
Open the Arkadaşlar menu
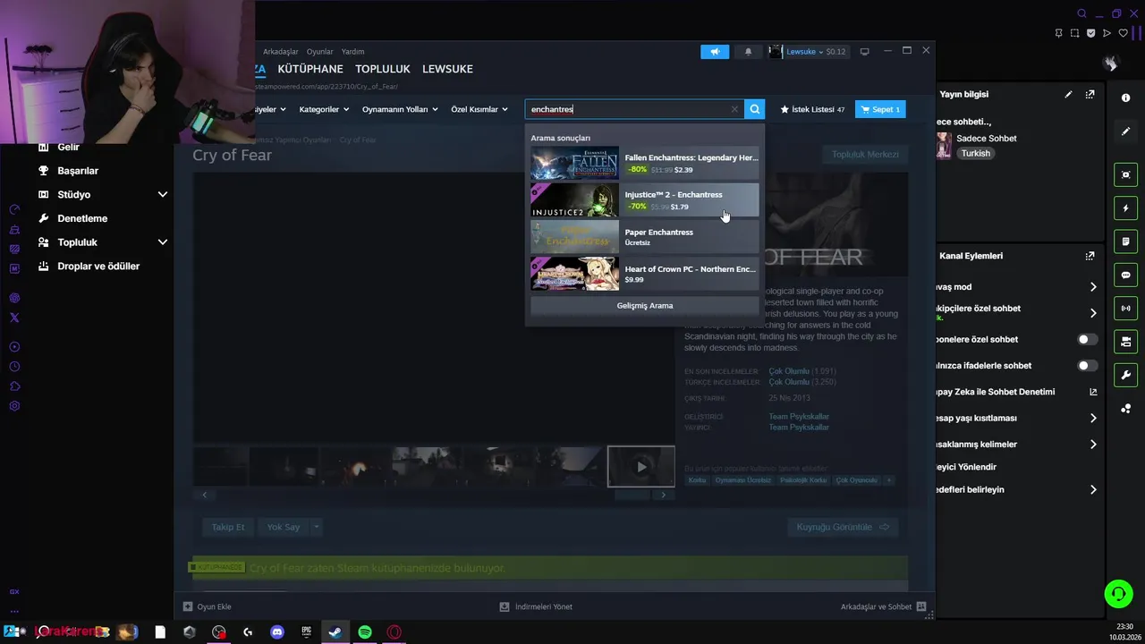coord(281,52)
